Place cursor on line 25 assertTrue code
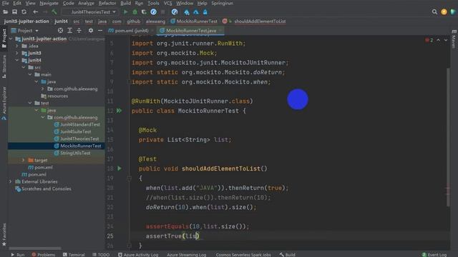458x257 pixels. point(172,236)
